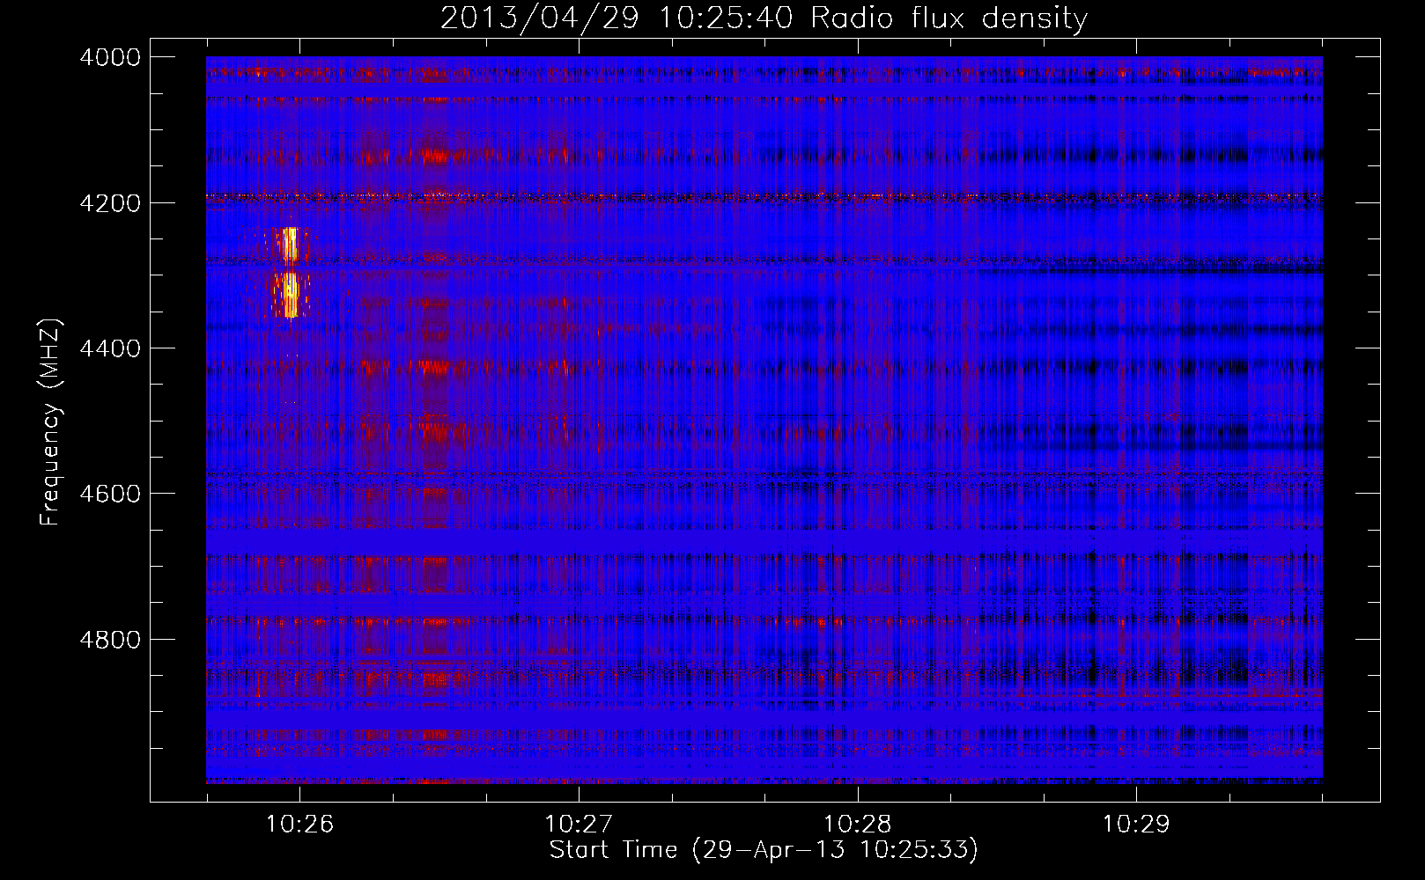Click the 10:27 time axis label
The width and height of the screenshot is (1425, 880).
pos(579,824)
